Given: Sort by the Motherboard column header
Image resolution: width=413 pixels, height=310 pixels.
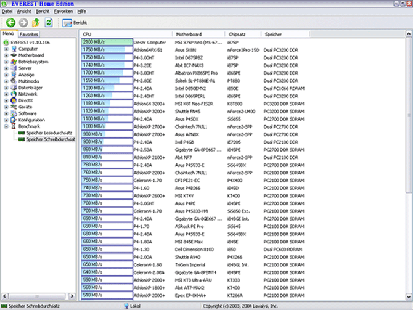Looking at the screenshot, I should (x=199, y=35).
